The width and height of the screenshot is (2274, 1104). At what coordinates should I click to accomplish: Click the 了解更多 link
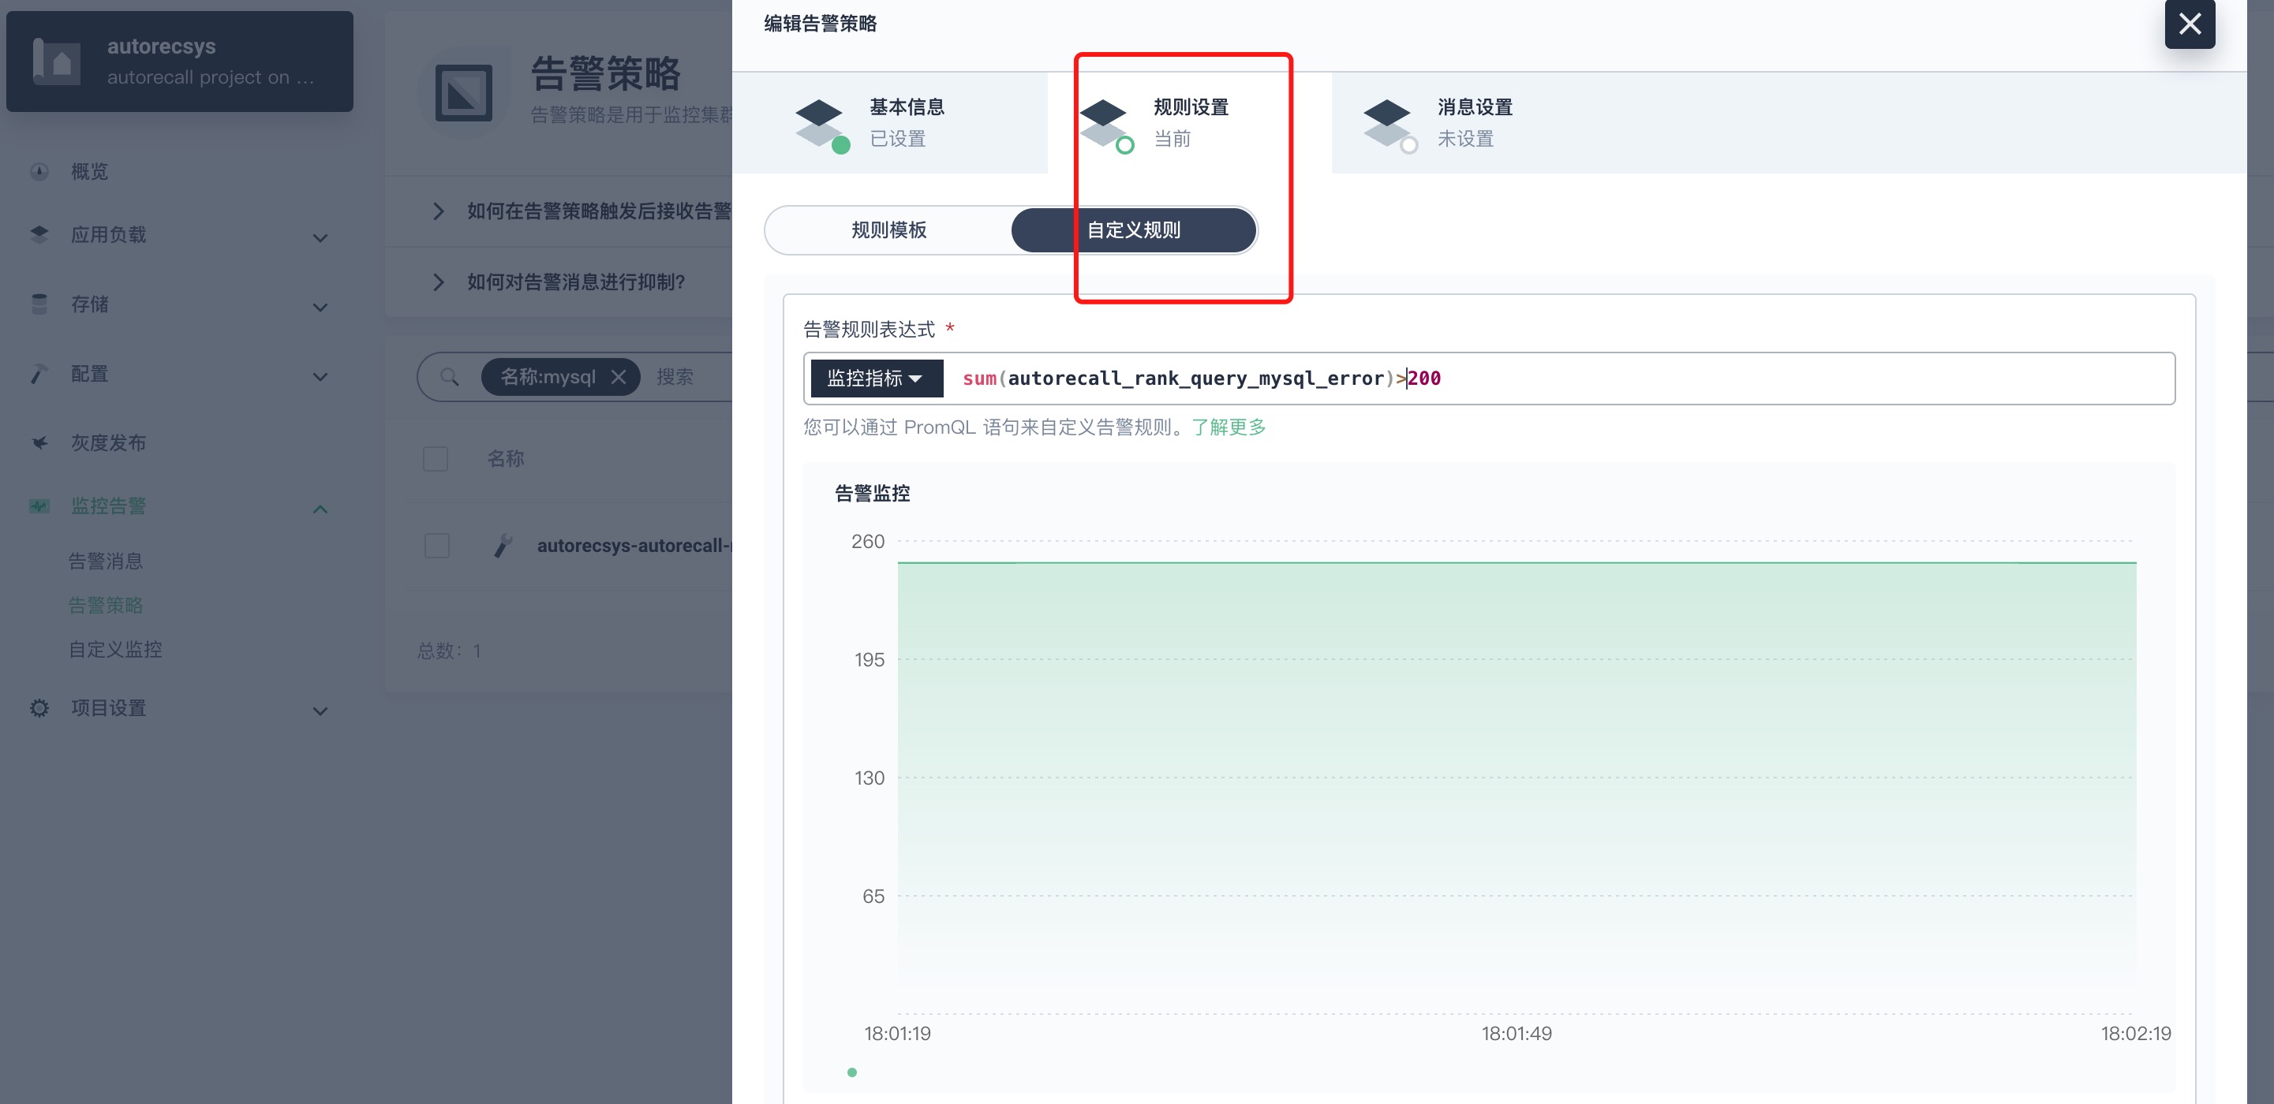[1229, 427]
